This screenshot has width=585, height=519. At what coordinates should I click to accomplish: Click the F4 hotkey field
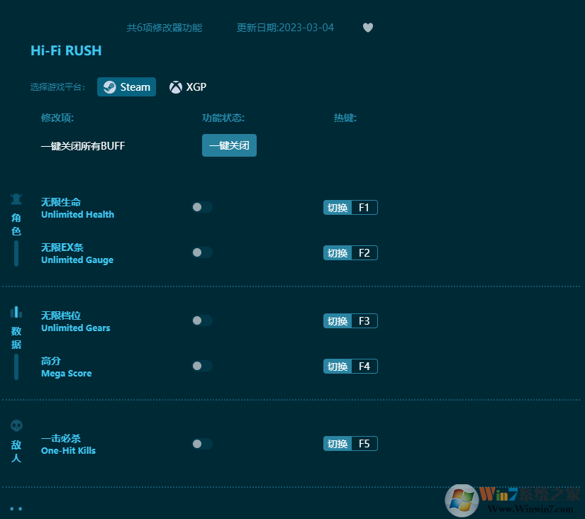click(x=364, y=367)
